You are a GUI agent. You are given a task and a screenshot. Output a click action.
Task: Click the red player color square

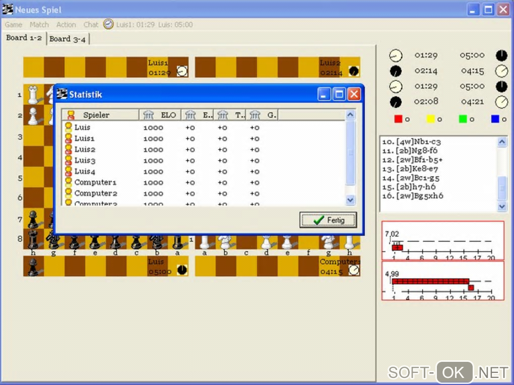(398, 119)
